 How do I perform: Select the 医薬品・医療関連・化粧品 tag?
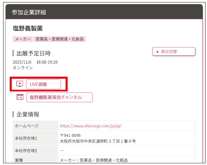click(x=60, y=39)
